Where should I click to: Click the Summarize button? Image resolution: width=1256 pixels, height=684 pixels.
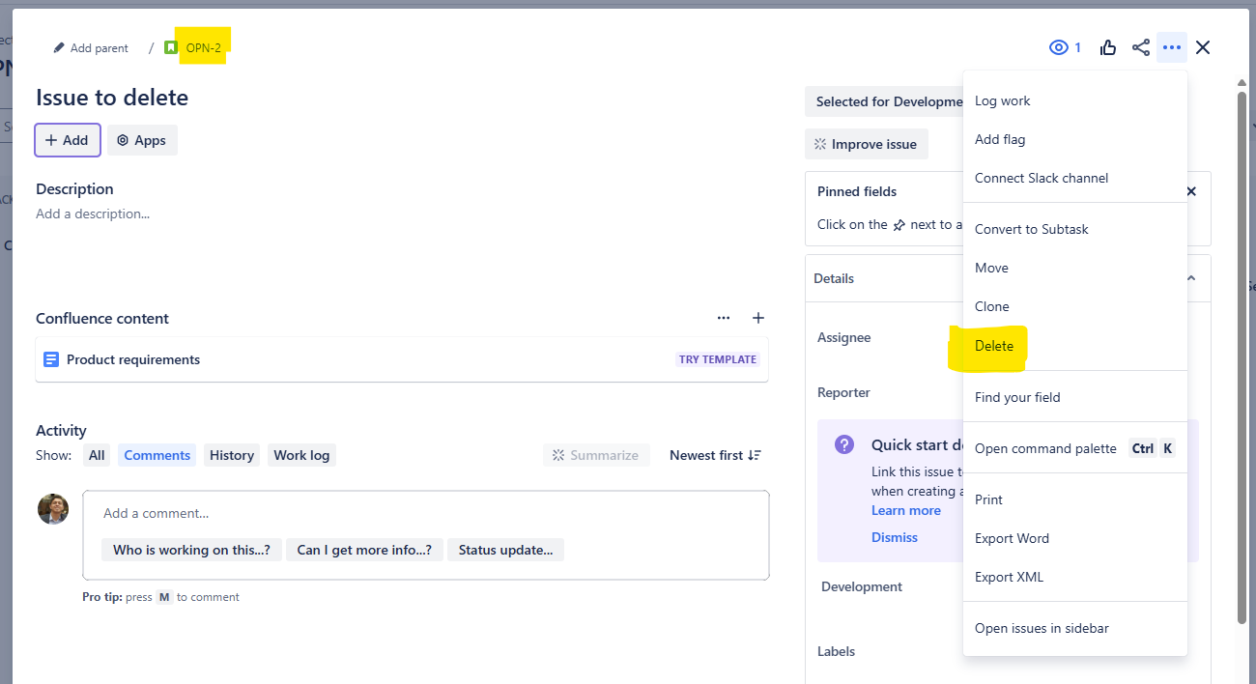[596, 455]
